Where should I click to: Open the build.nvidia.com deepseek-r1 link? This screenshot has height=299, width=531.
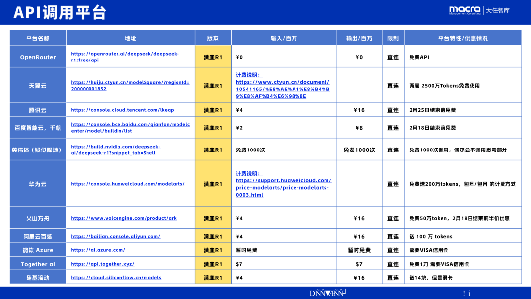116,149
